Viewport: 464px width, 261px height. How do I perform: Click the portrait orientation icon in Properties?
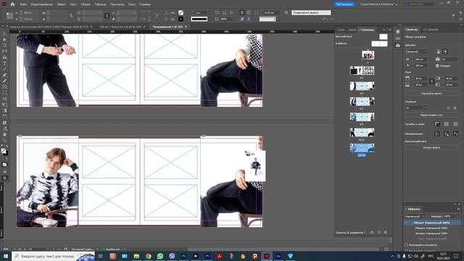click(438, 51)
